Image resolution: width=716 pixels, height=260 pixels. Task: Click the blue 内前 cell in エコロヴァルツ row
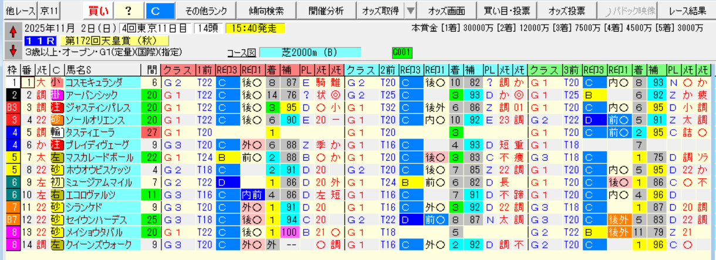(252, 195)
